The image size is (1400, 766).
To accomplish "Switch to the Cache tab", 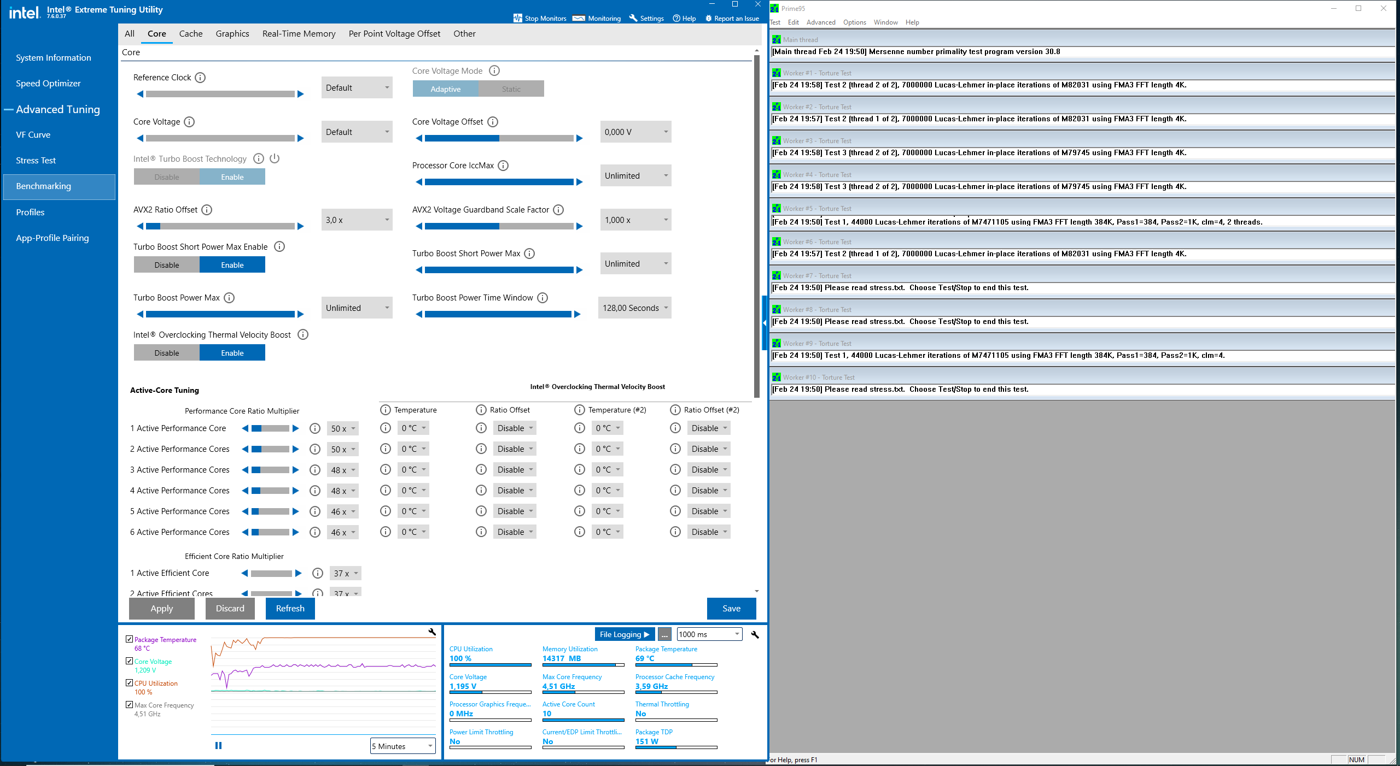I will point(191,34).
